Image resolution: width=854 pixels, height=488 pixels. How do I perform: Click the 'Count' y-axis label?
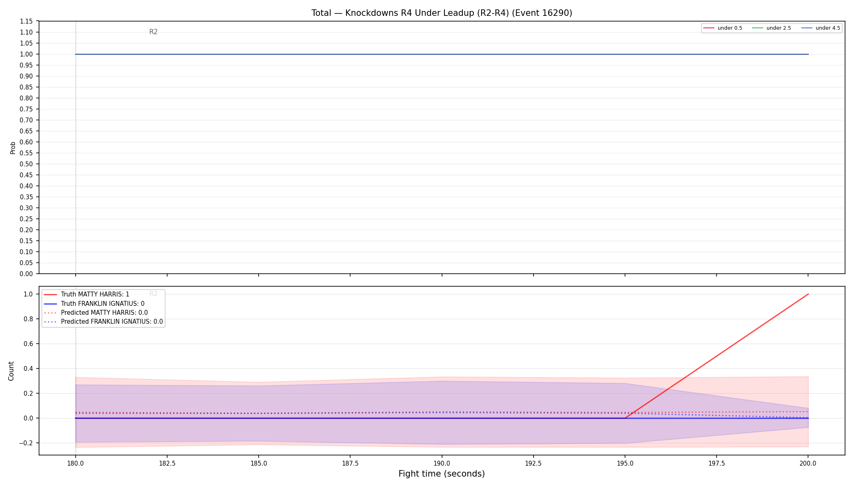point(11,371)
